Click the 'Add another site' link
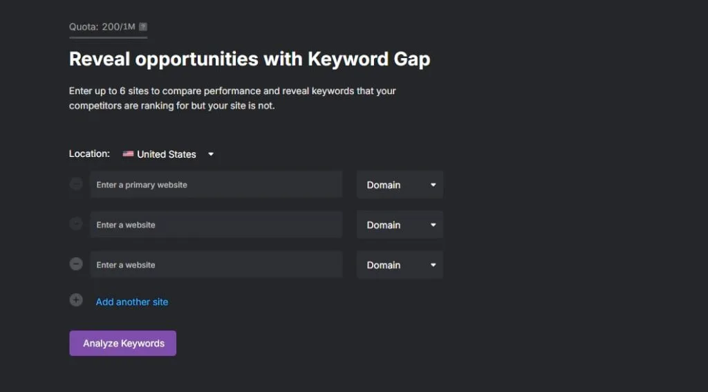Screen dimensions: 708x392 coord(132,302)
